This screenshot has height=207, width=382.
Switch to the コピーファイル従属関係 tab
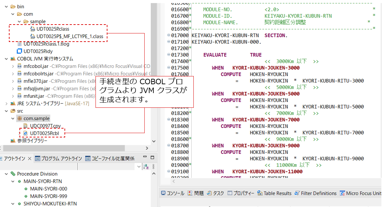110,159
